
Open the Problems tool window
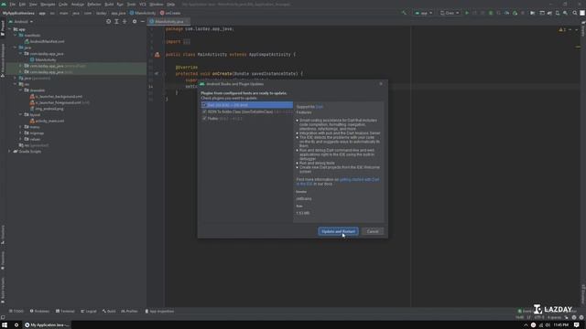coord(39,311)
